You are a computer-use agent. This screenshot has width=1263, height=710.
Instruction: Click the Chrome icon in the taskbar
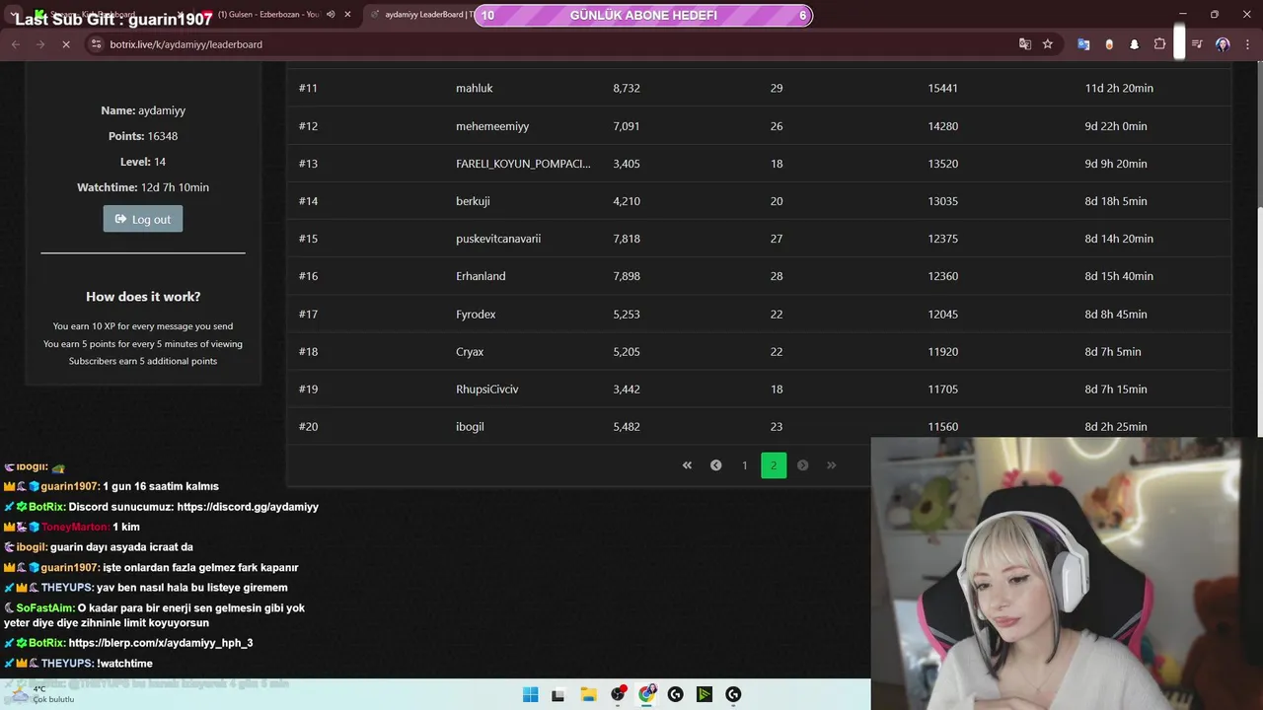tap(646, 694)
